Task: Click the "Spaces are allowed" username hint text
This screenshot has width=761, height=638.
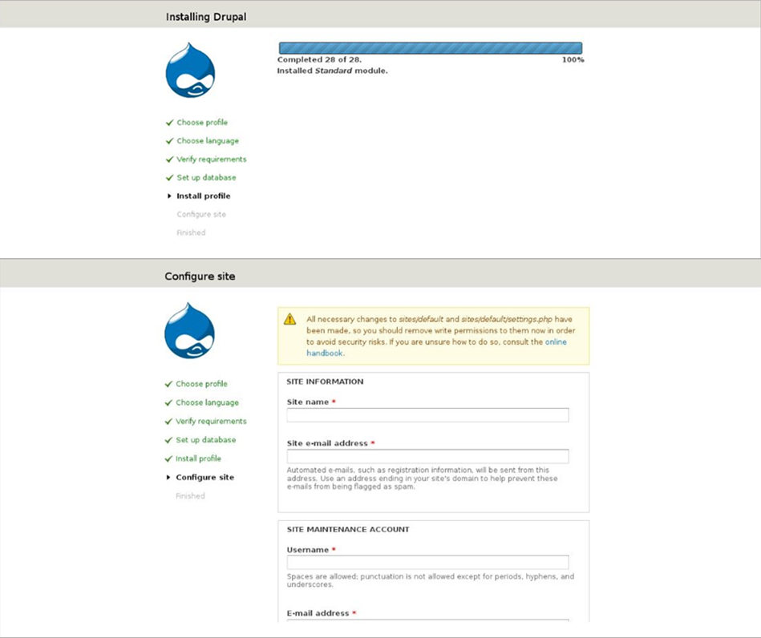Action: coord(431,580)
